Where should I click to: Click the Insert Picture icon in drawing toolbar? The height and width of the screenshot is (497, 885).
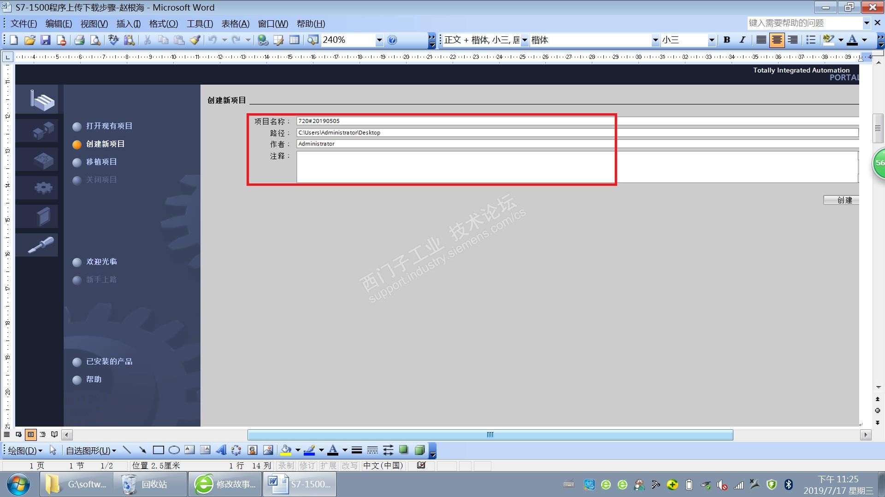pos(268,450)
